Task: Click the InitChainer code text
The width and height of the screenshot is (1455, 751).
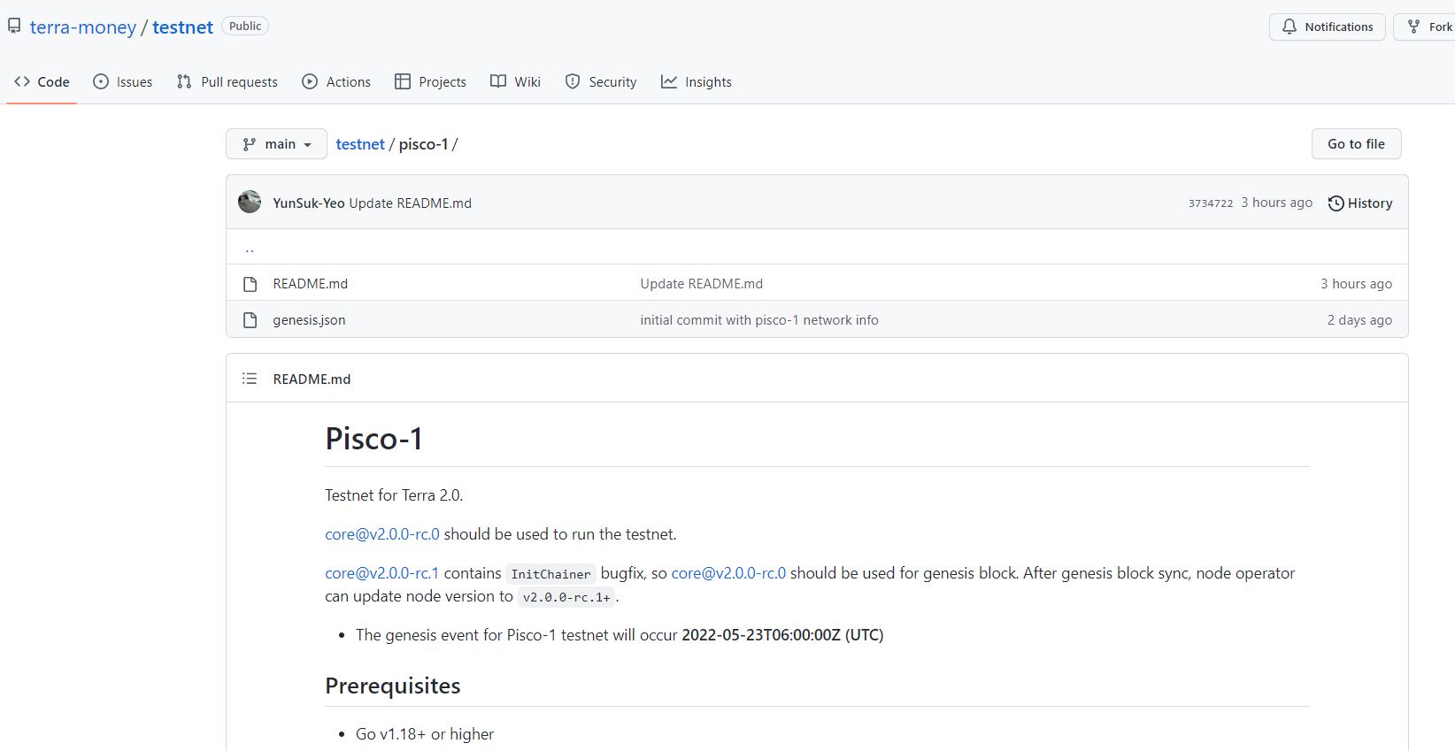Action: click(x=550, y=574)
